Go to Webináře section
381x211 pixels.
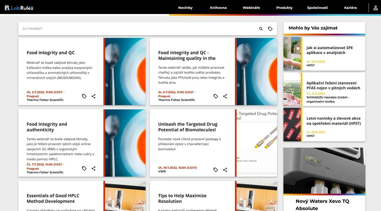click(251, 8)
